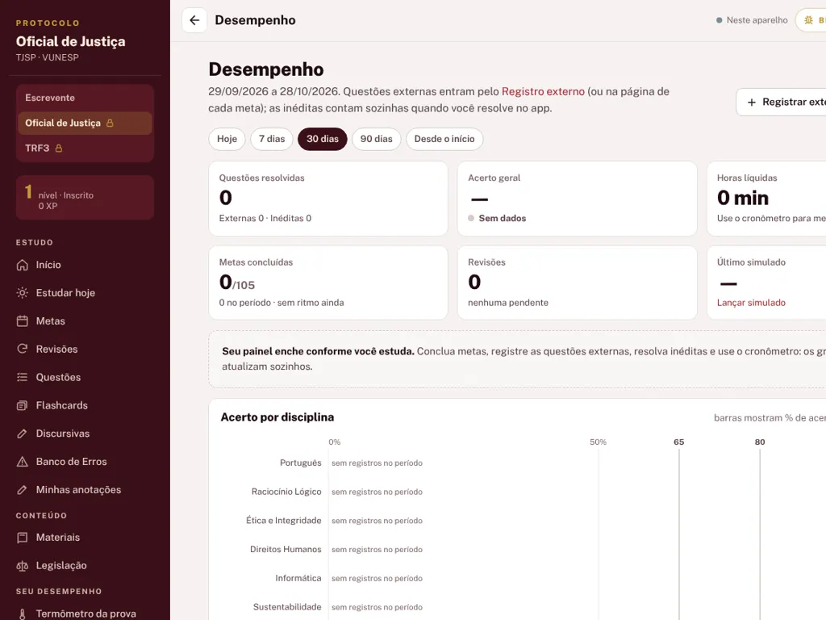Open the Registro externo link
Viewport: 826px width, 620px height.
543,92
